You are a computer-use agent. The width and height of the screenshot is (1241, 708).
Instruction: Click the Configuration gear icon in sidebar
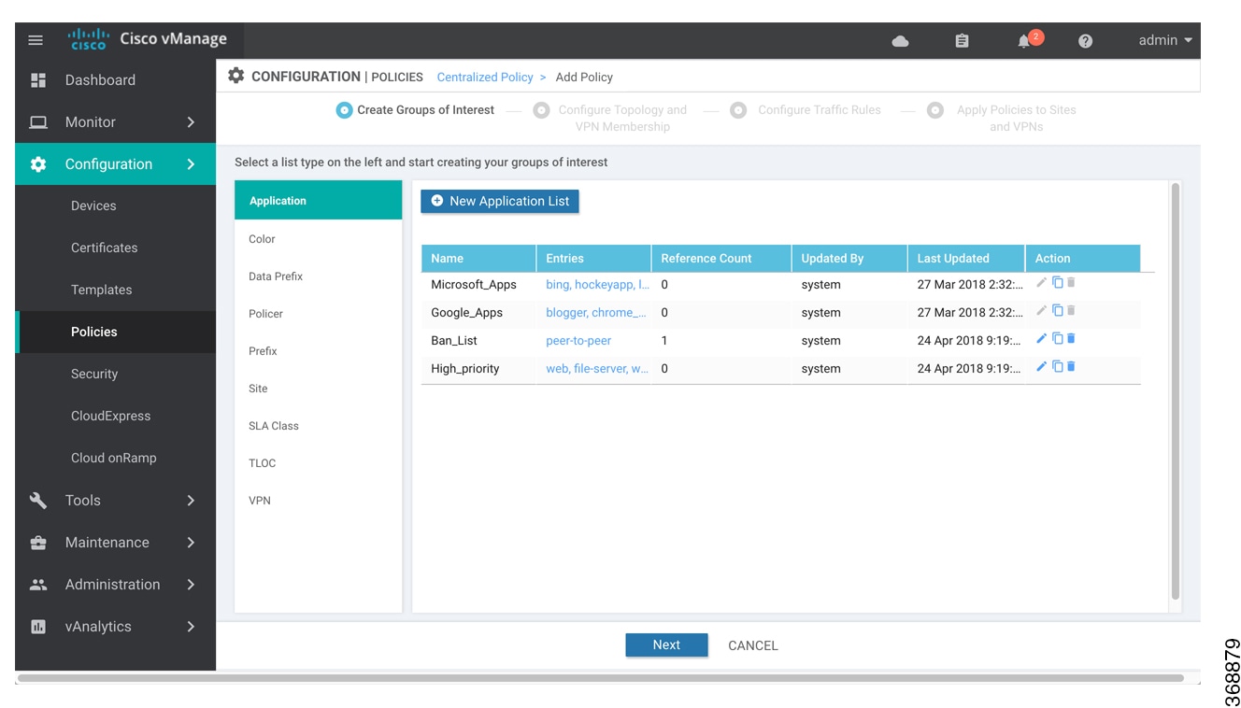point(38,164)
